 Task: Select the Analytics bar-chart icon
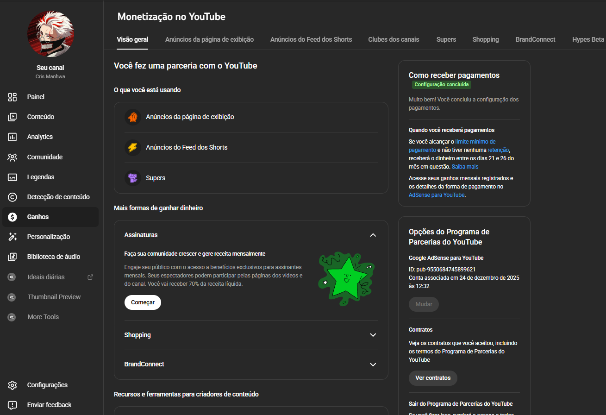point(12,137)
